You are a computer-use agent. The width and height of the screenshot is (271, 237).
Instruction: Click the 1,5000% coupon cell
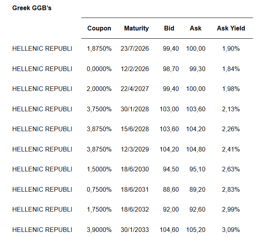pyautogui.click(x=99, y=169)
